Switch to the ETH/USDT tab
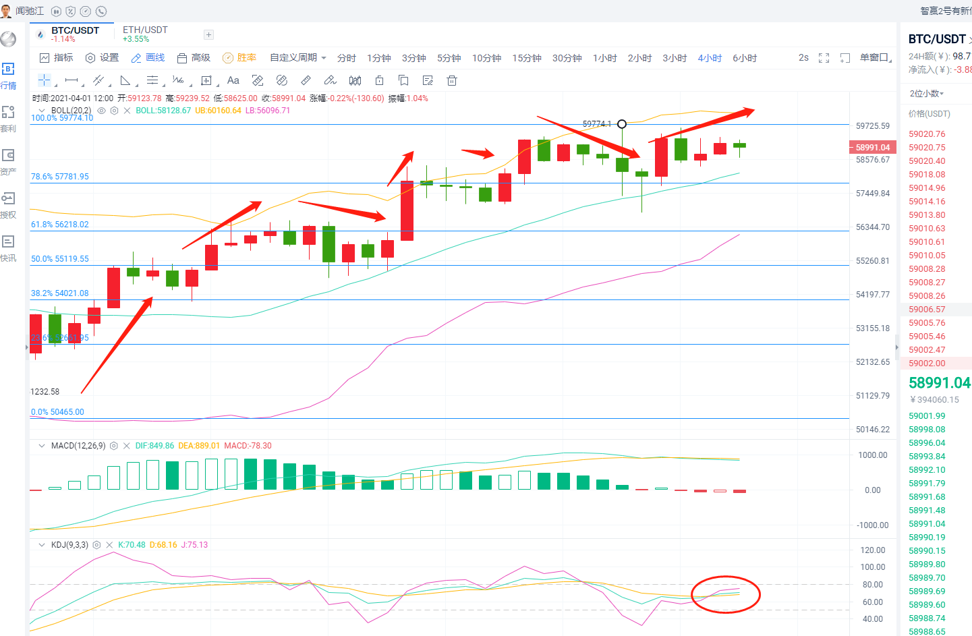Screen dimensions: 972x636 click(x=145, y=30)
